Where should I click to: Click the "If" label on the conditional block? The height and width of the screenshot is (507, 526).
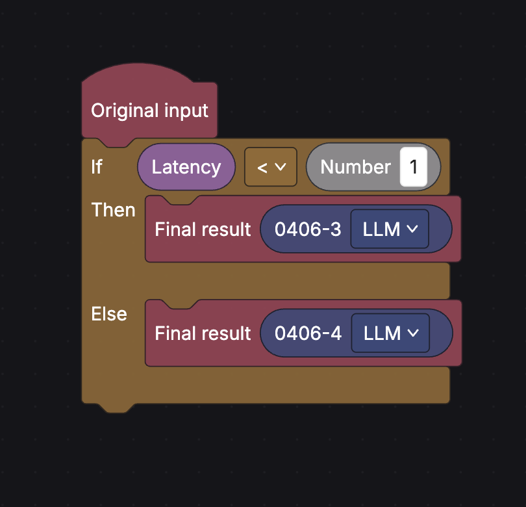pos(97,167)
